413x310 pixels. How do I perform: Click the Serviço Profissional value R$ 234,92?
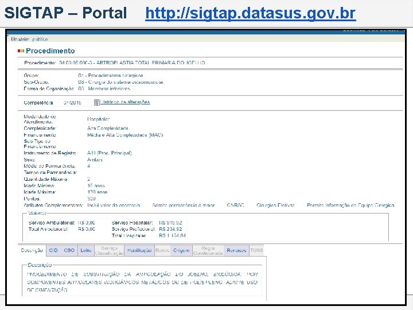[171, 229]
